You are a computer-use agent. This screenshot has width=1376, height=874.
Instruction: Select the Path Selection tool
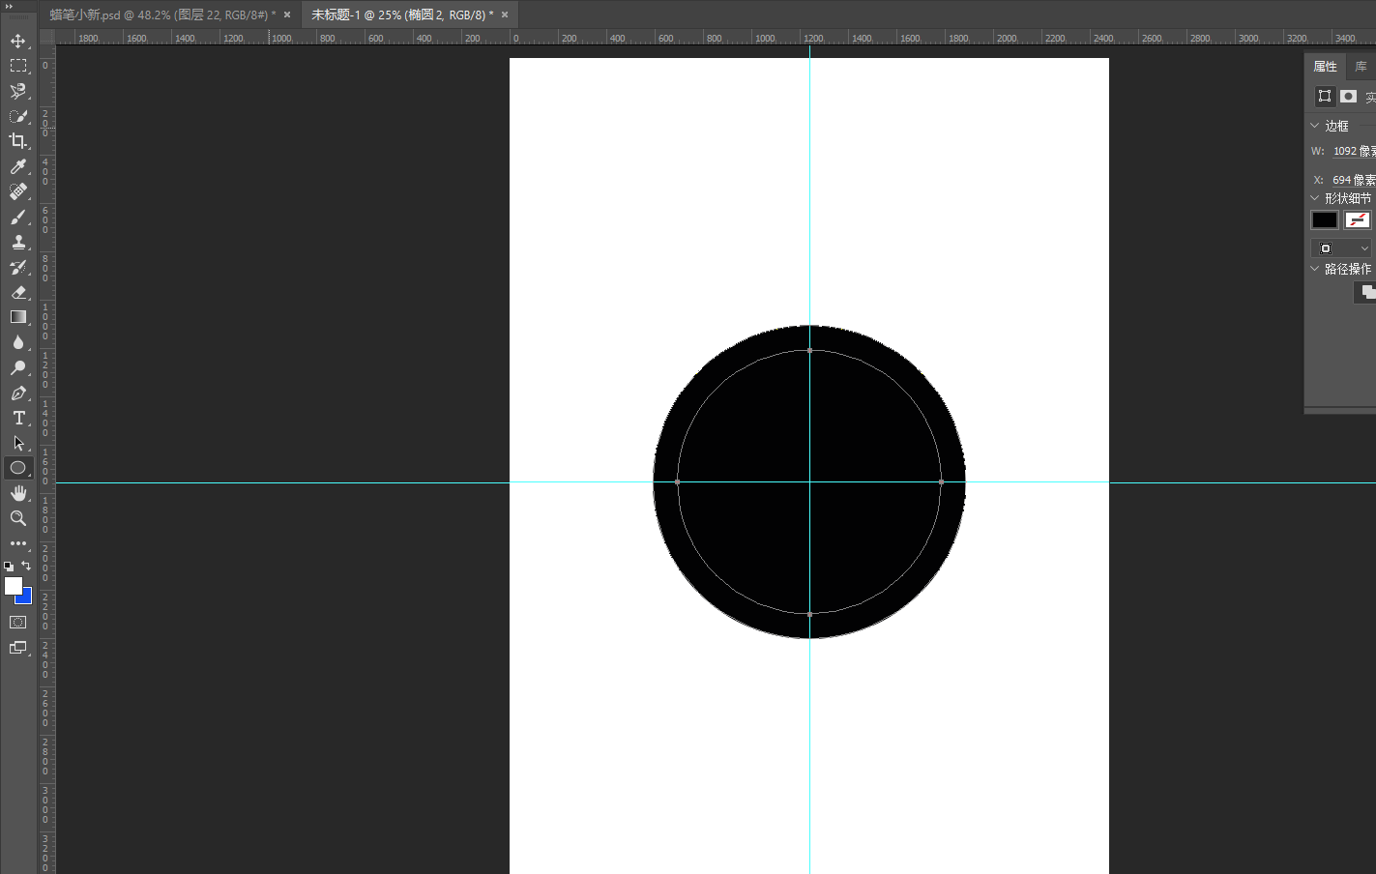17,443
